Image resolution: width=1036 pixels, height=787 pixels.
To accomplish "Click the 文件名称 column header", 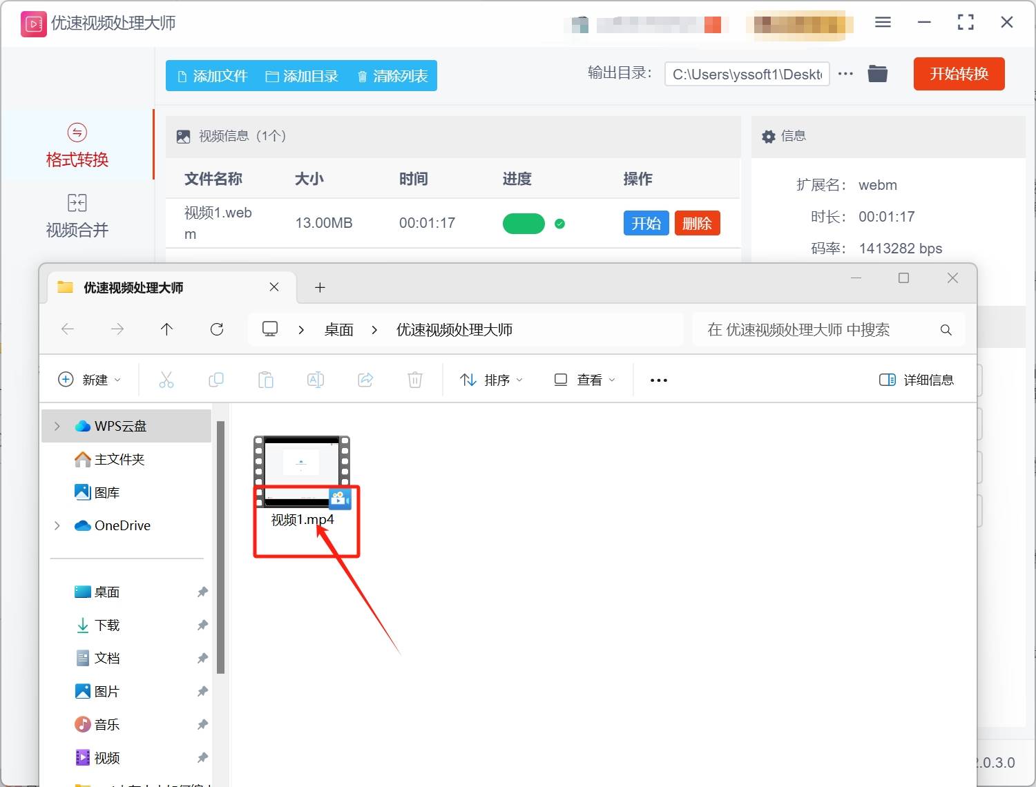I will coord(213,179).
